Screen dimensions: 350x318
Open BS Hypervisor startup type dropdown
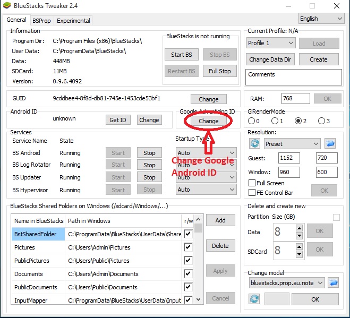tap(206, 190)
